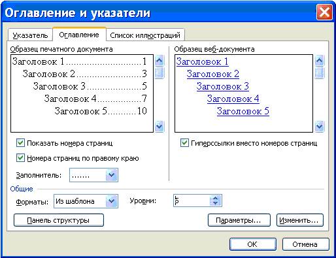The height and width of the screenshot is (258, 336).
Task: Click the Заголовок 4 link in web preview
Action: pos(233,99)
